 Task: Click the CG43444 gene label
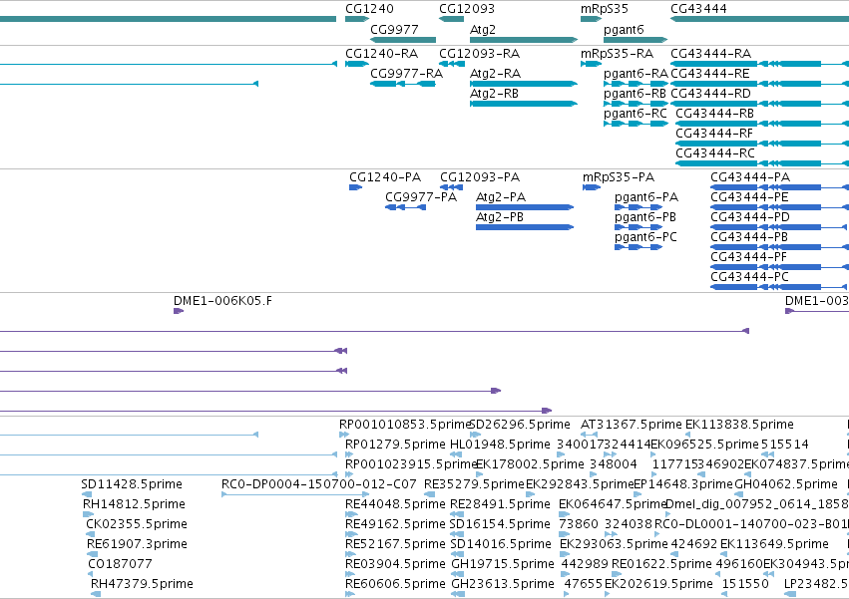pos(698,9)
